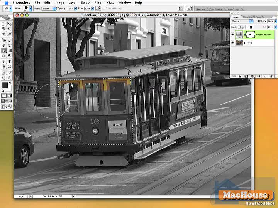Open the Apple menu

click(x=7, y=3)
